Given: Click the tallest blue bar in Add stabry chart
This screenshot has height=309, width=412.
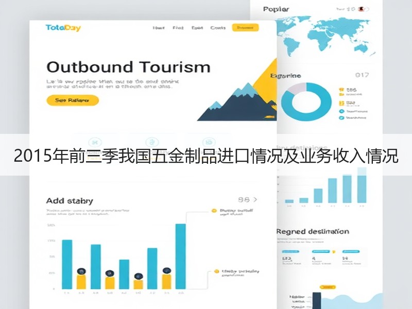Looking at the screenshot, I should click(181, 256).
